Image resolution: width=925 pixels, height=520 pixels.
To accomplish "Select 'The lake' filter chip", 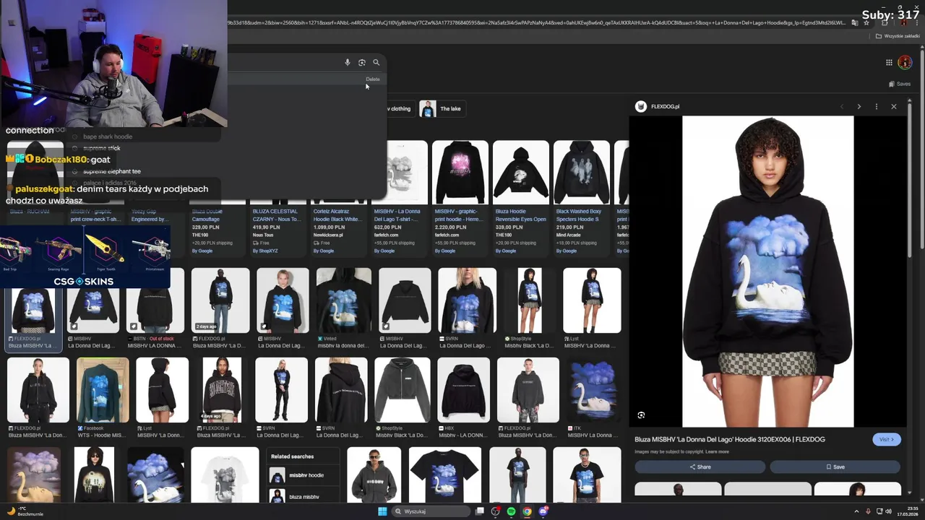I will click(x=441, y=109).
